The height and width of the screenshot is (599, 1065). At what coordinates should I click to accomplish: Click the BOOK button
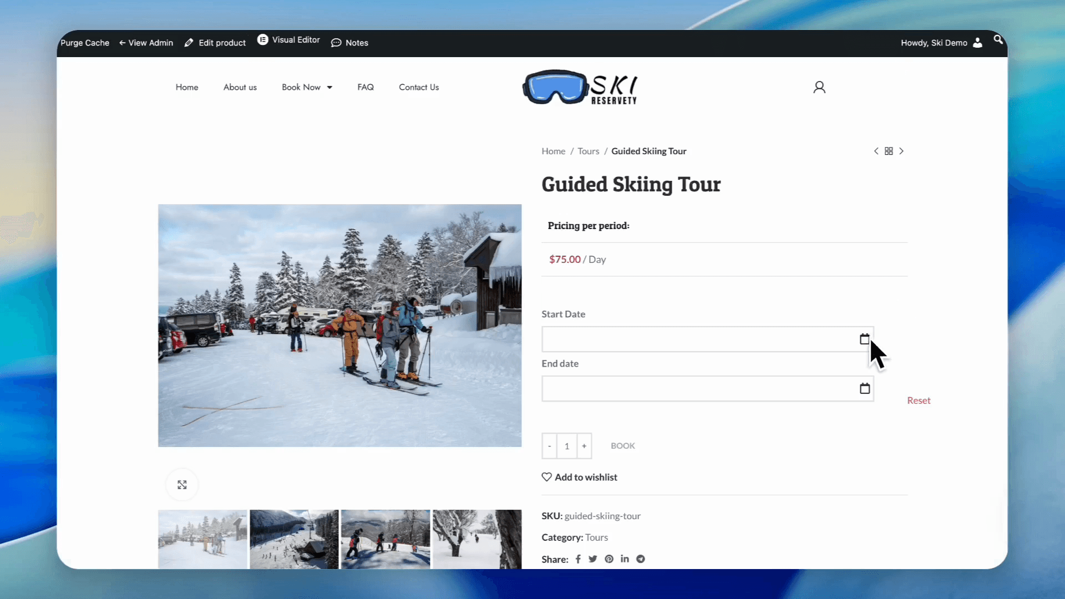click(623, 446)
